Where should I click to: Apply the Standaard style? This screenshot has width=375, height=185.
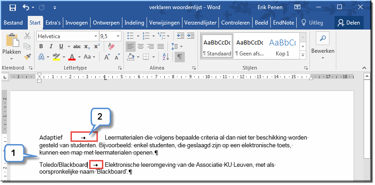(217, 46)
